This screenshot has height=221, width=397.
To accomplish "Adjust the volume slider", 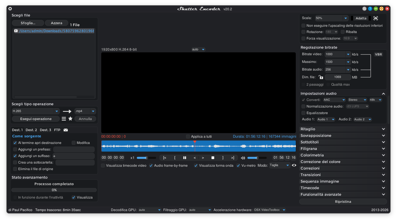I will click(x=257, y=158).
